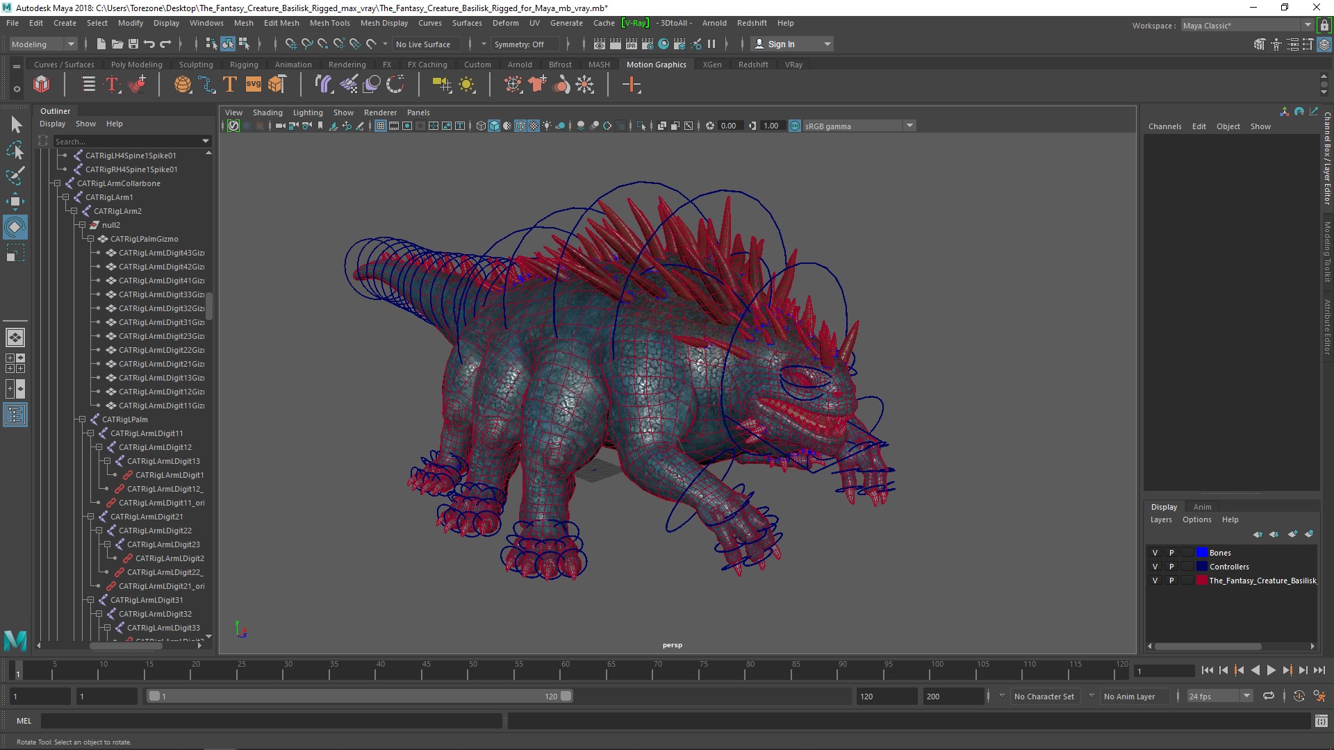Click the range slider end handle
The image size is (1334, 750).
pos(566,696)
